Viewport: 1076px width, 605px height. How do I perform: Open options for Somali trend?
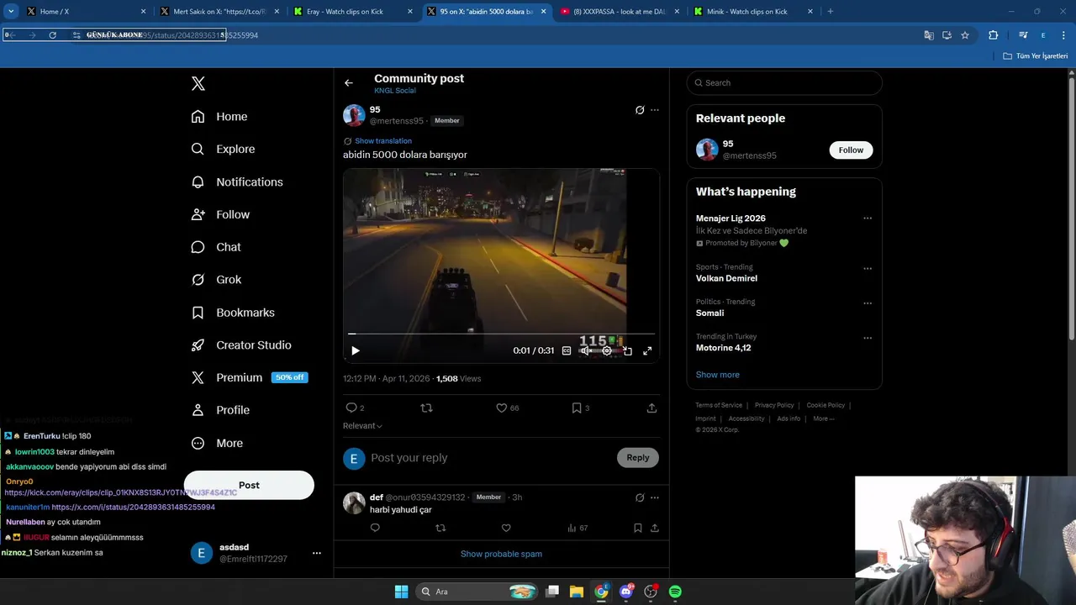coord(868,303)
